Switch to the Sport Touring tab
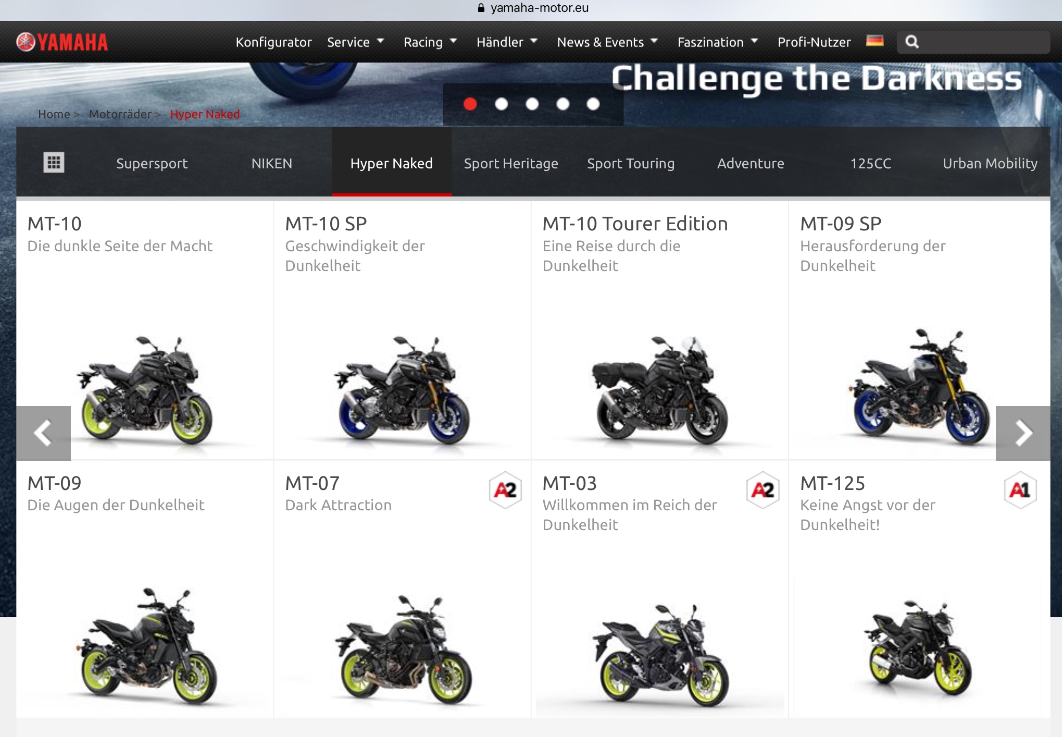The width and height of the screenshot is (1062, 737). click(x=631, y=163)
